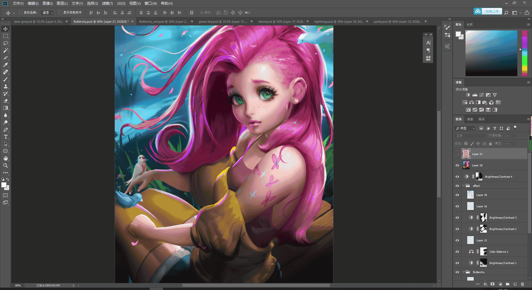
Task: Select the Magic Wand tool
Action: [x=6, y=51]
